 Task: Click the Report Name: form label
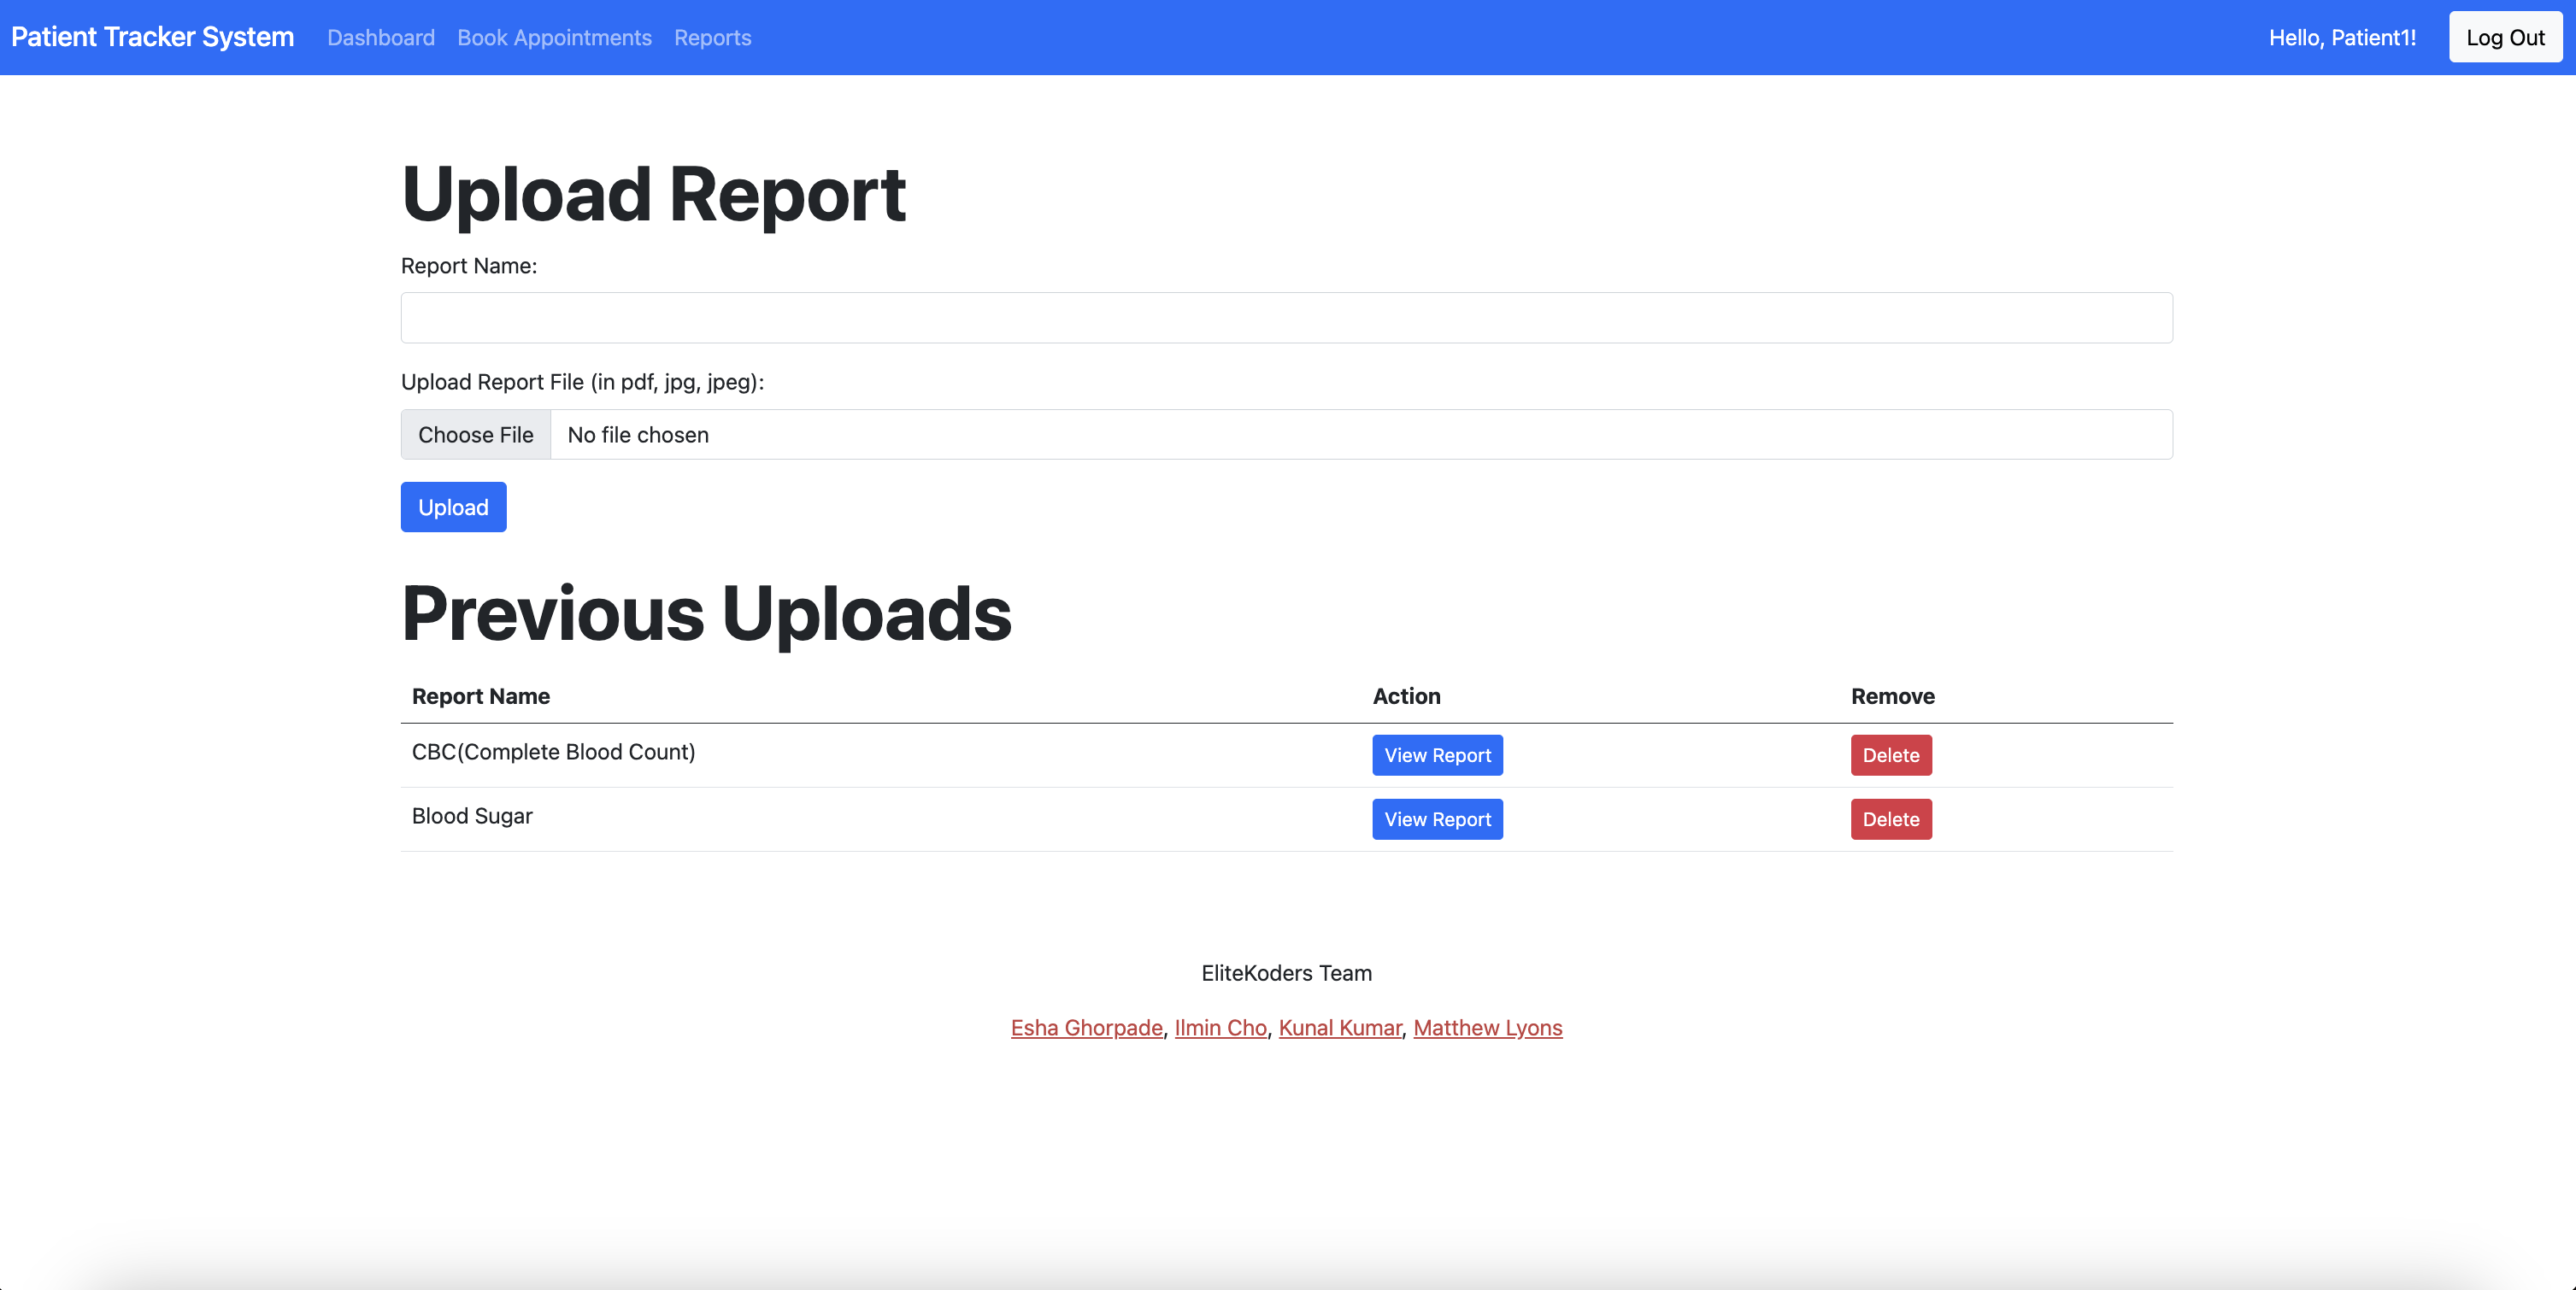click(469, 266)
